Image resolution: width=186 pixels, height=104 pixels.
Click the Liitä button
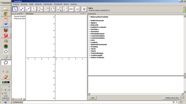92,98
